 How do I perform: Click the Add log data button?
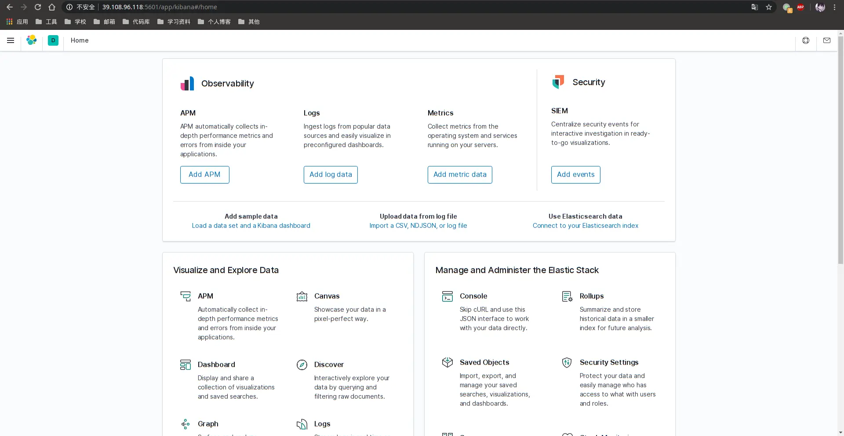click(331, 175)
